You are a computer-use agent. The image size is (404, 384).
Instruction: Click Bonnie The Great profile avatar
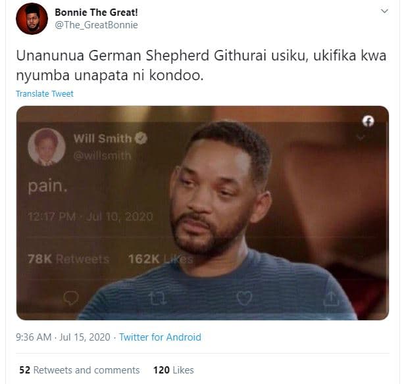click(x=32, y=19)
